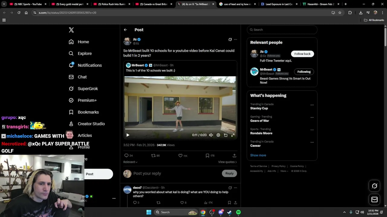387x217 pixels.
Task: Open the floating Grok button
Action: point(374,186)
